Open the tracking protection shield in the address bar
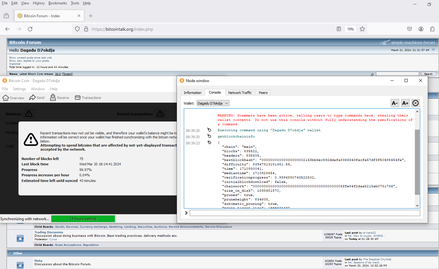Viewport: 439px width, 269px height. pyautogui.click(x=77, y=29)
